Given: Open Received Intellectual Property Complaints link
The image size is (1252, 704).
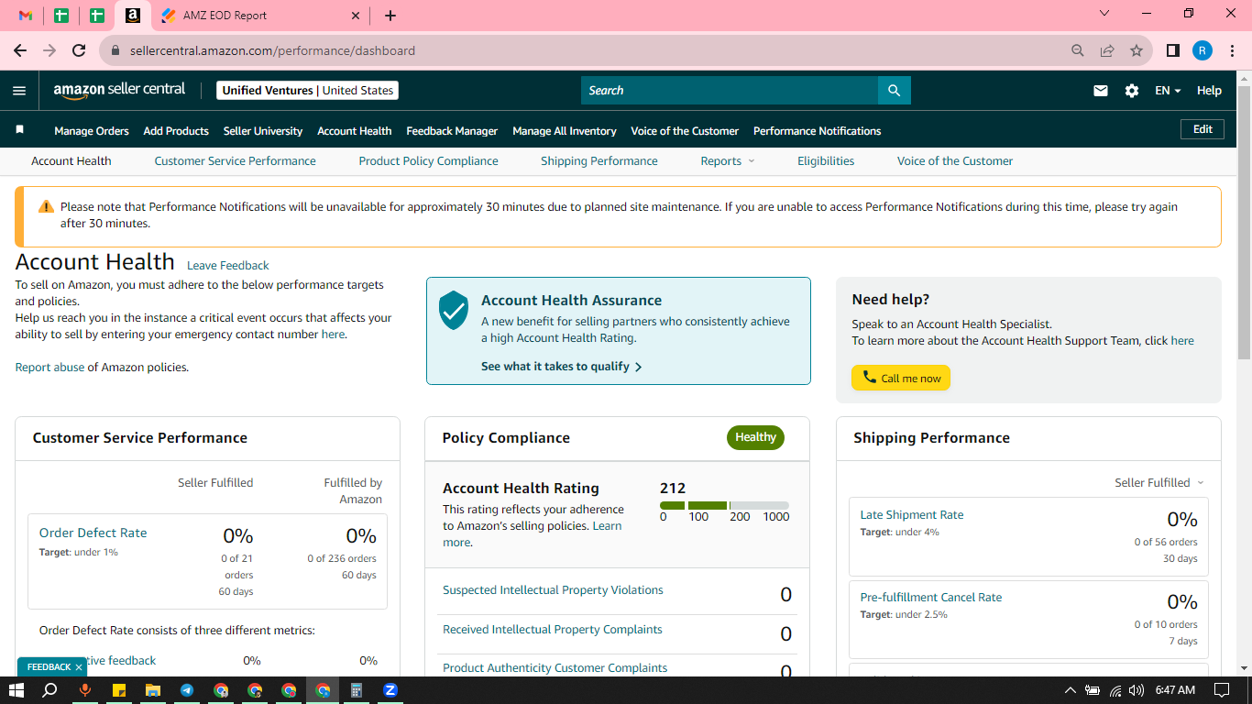Looking at the screenshot, I should coord(553,630).
